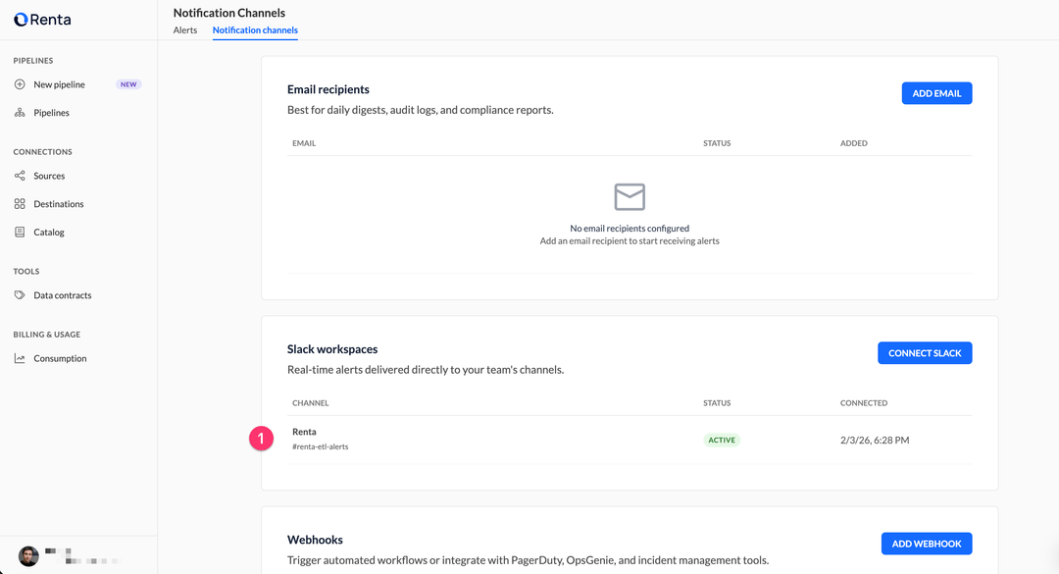Click the Catalog icon in sidebar
1059x574 pixels.
click(x=20, y=233)
